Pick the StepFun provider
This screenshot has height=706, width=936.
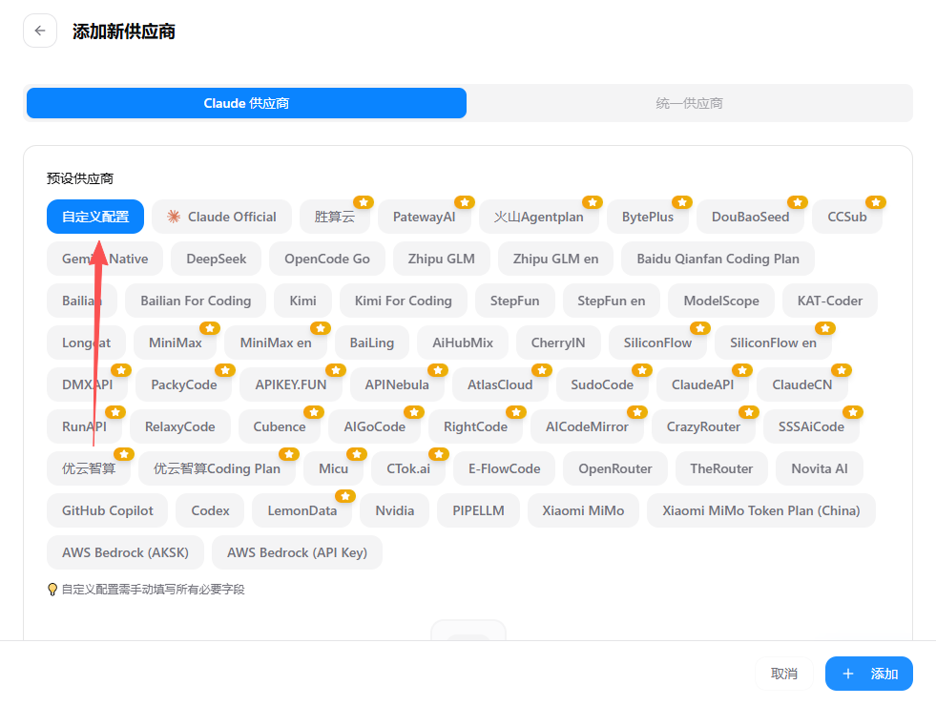tap(515, 301)
